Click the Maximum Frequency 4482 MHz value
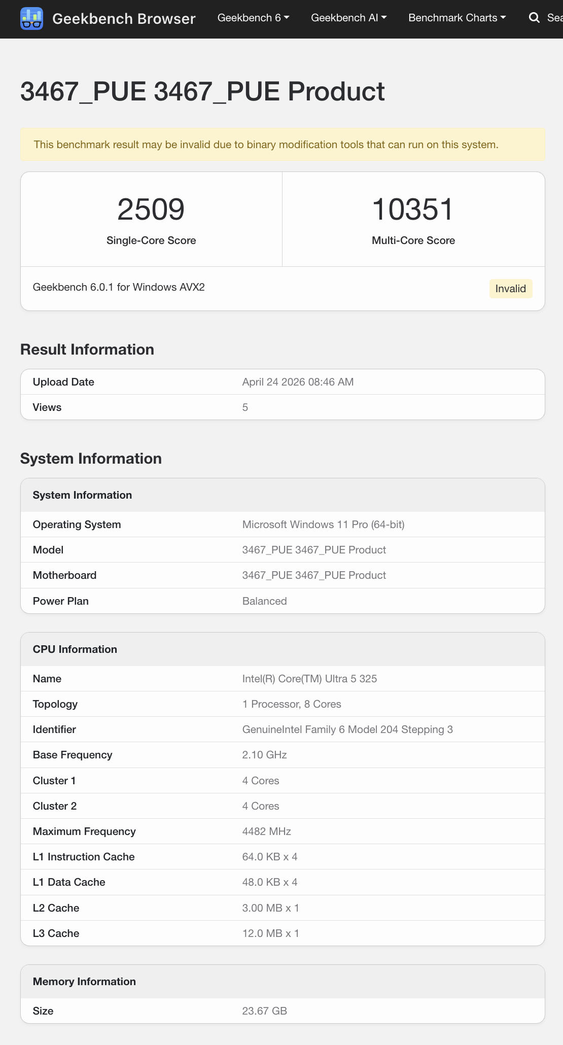The height and width of the screenshot is (1045, 563). tap(266, 831)
